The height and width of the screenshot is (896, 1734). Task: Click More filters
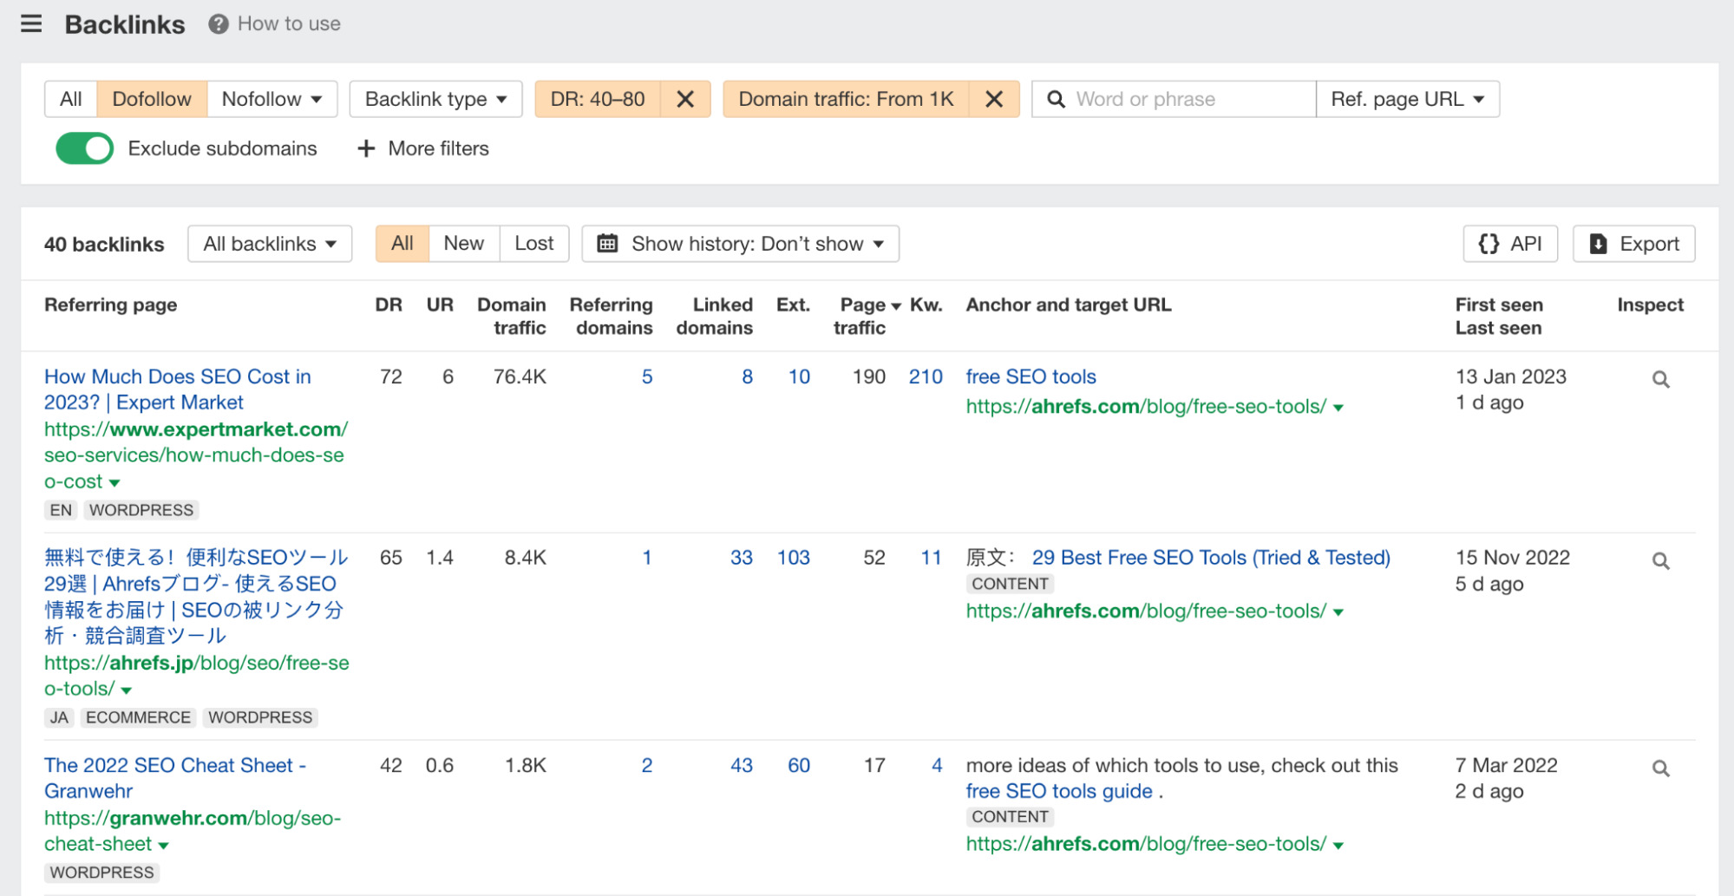tap(423, 148)
